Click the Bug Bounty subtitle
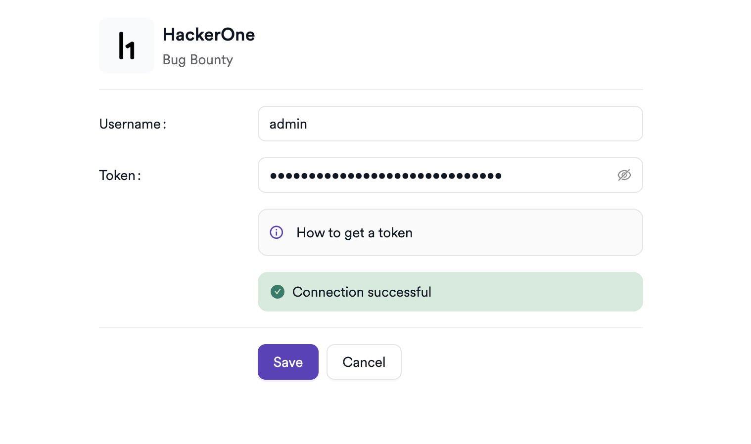 click(x=197, y=59)
